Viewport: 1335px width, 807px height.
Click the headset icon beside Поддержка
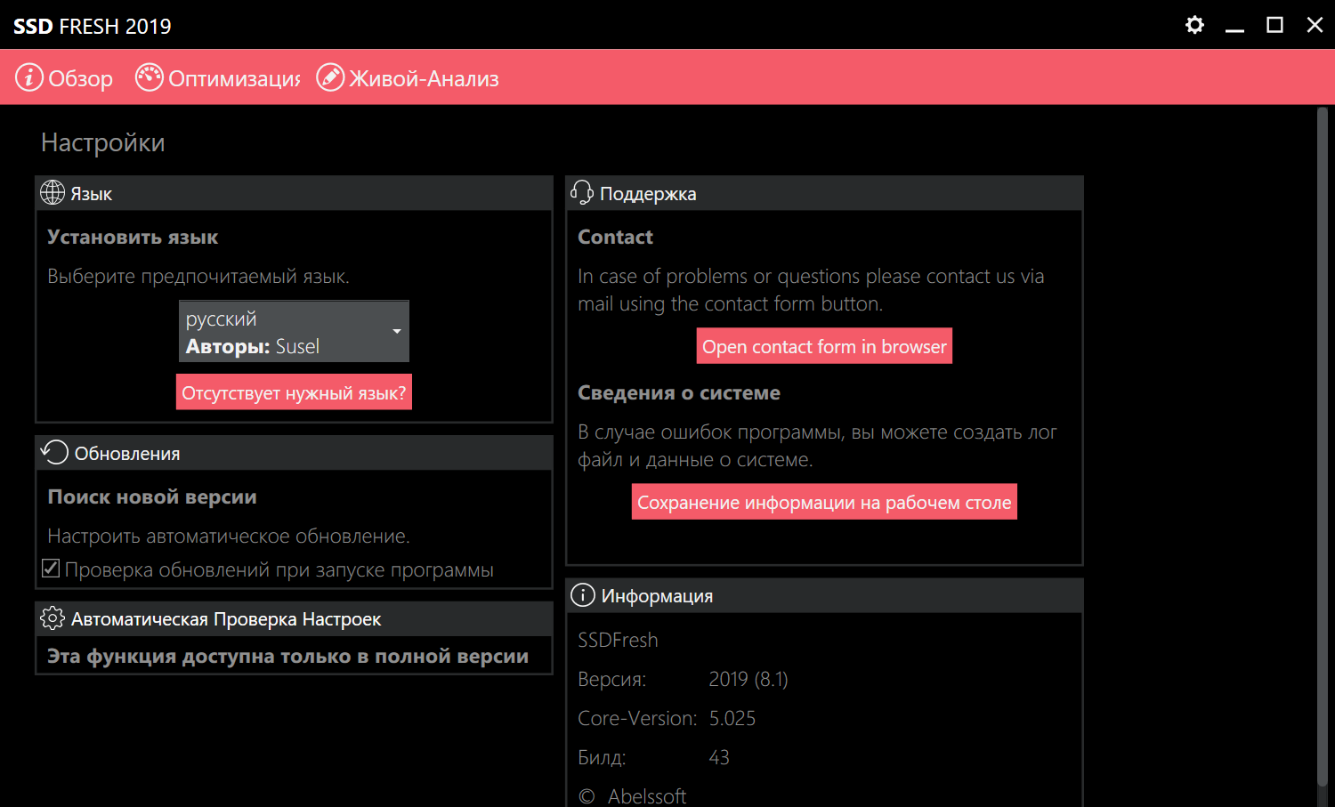click(582, 192)
